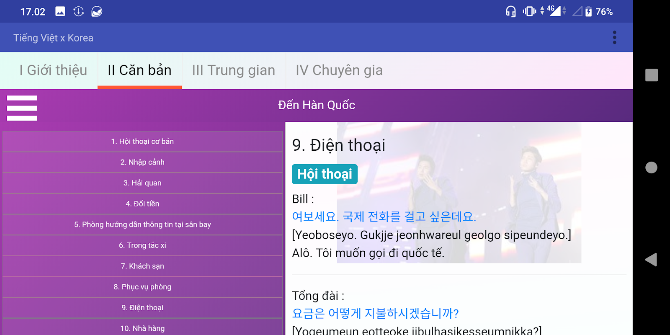Tap the headphone status bar icon
670x335 pixels.
click(510, 11)
